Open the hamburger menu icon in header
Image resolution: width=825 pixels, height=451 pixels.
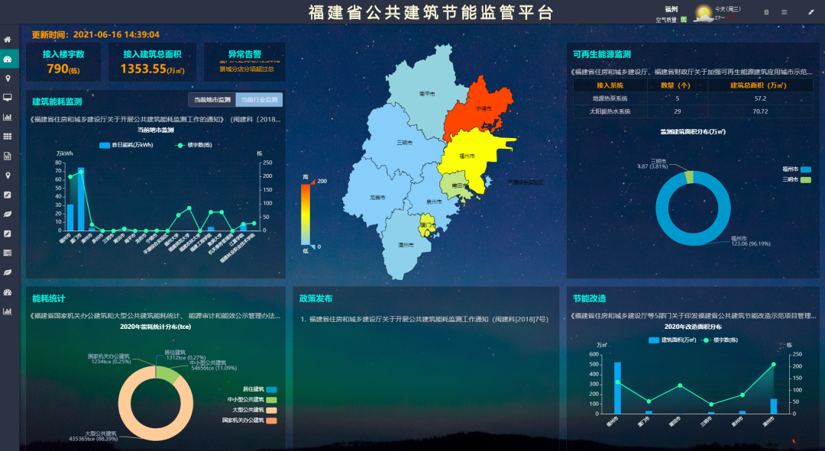pyautogui.click(x=784, y=12)
